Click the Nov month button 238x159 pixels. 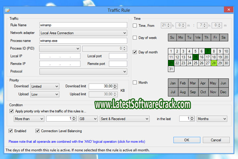point(213,92)
